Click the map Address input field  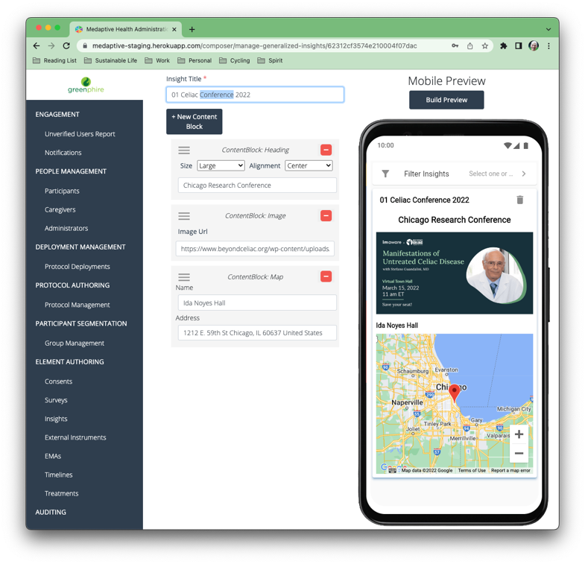click(257, 333)
